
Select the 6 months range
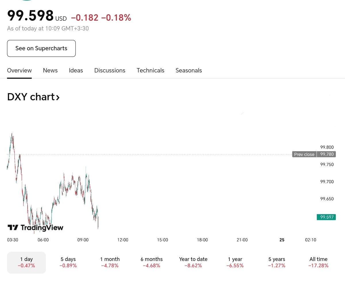152,262
